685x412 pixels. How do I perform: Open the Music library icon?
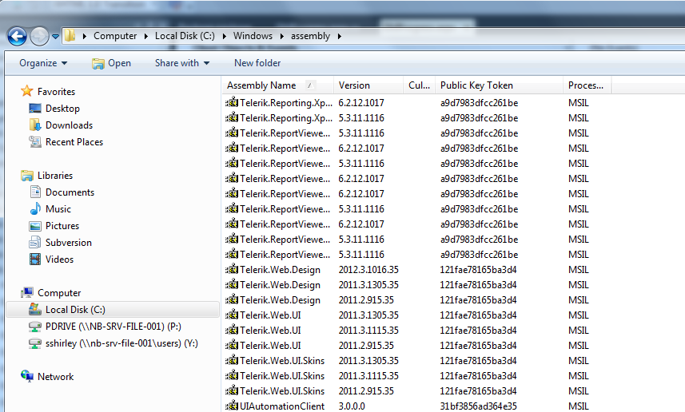35,208
